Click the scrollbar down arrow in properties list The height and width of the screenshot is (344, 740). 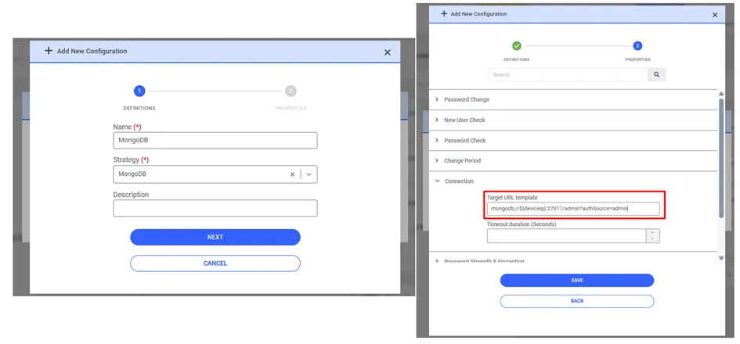tap(721, 258)
